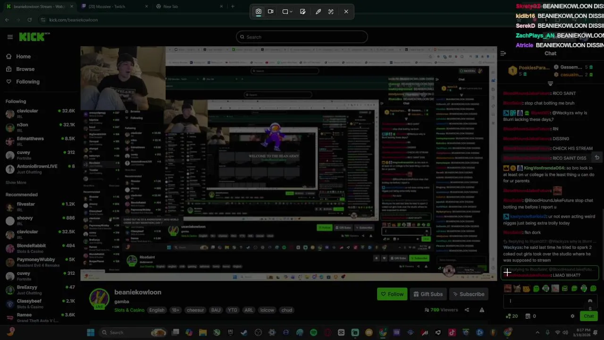Click the share stream icon
604x340 pixels.
[x=467, y=310]
